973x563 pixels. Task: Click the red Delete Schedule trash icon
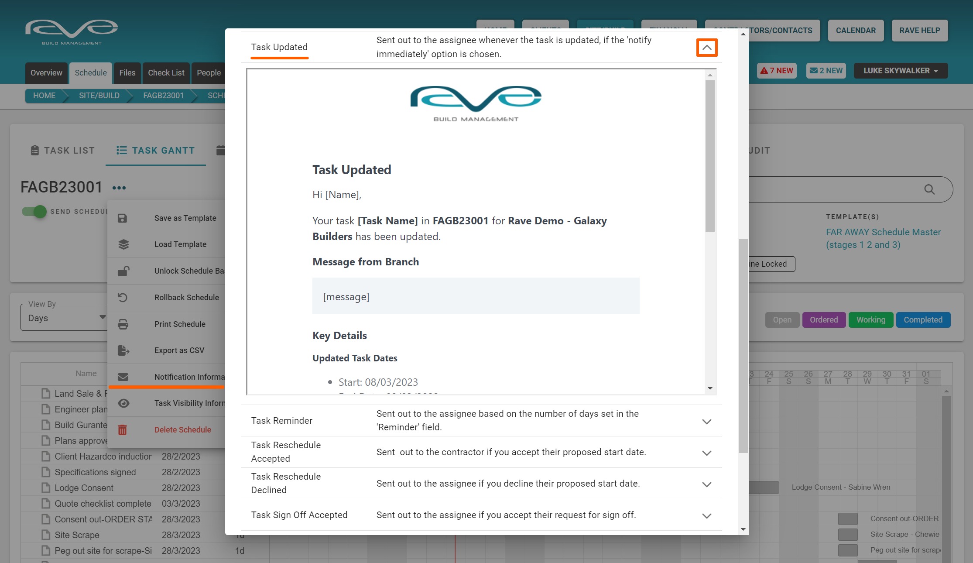coord(123,430)
